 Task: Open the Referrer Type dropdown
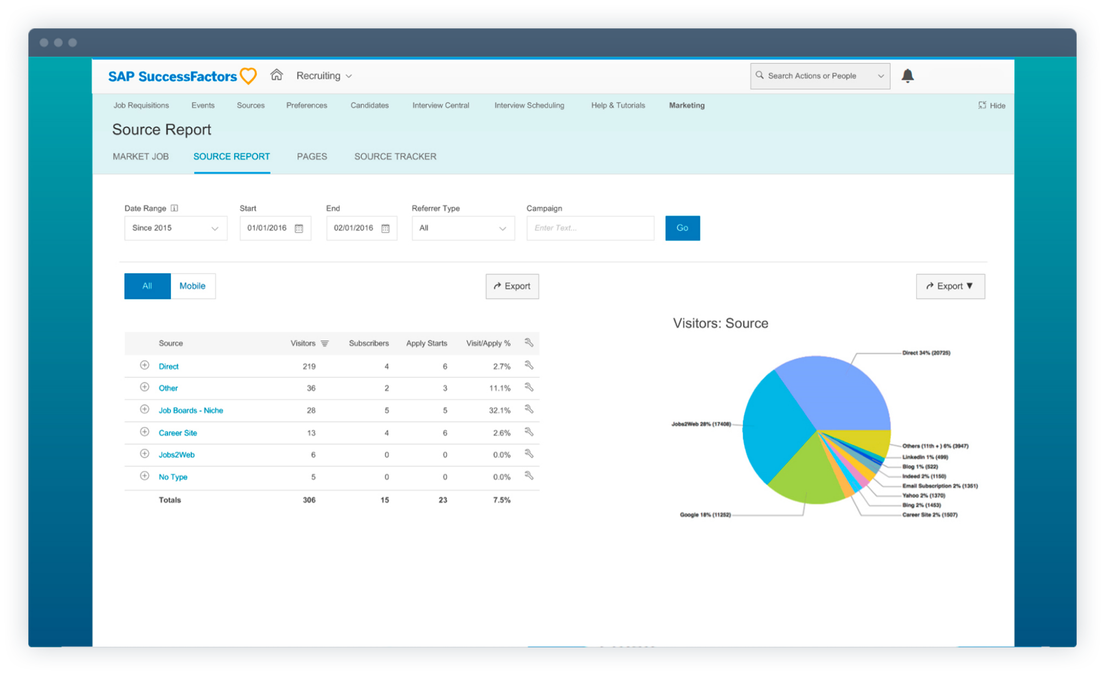(x=463, y=228)
